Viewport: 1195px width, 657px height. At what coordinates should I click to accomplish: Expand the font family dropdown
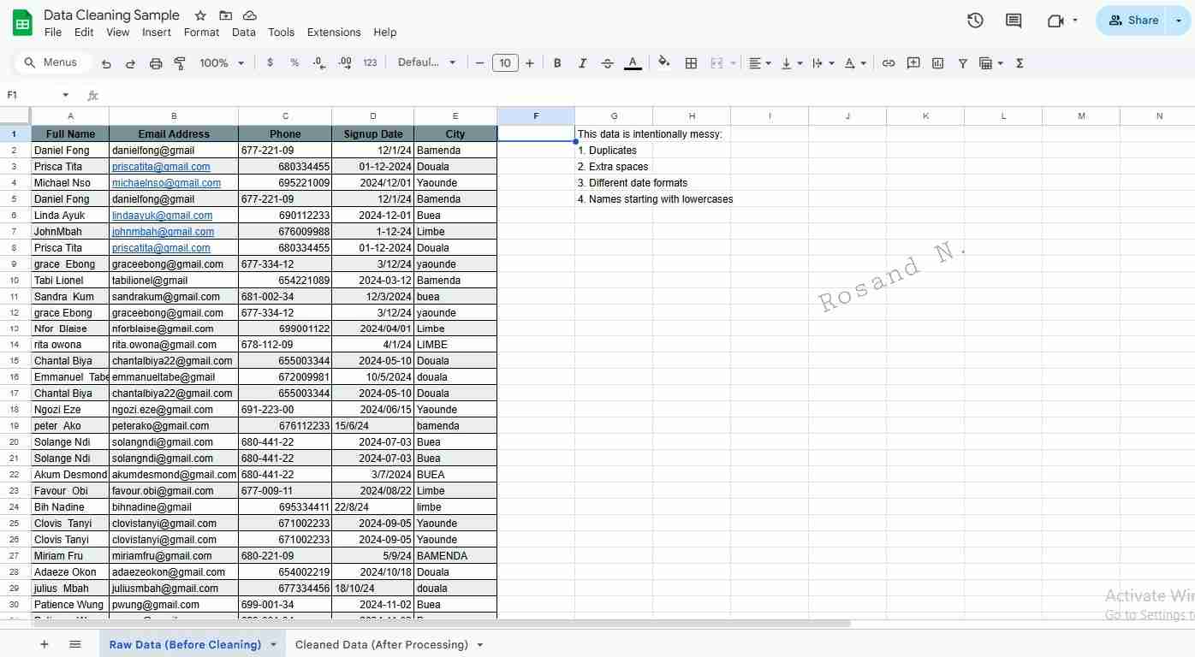pos(426,63)
